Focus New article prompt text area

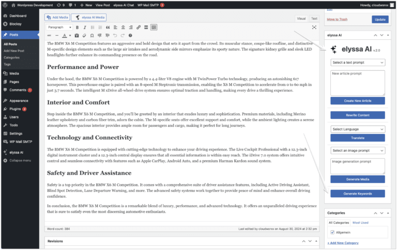point(358,83)
